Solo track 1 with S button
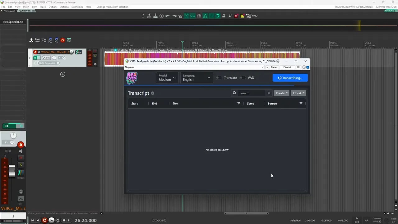This screenshot has height=224, width=398. point(95,56)
